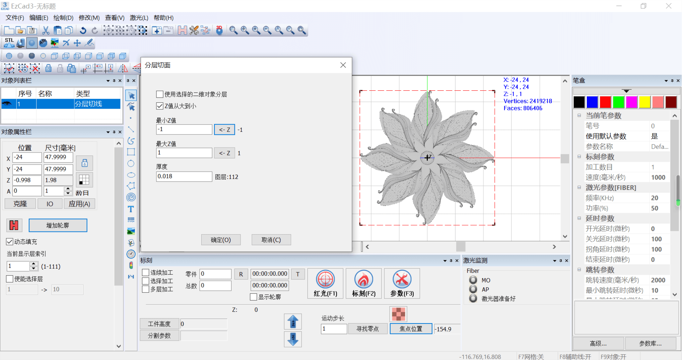The height and width of the screenshot is (360, 682).
Task: Collapse the 标刻参数 section
Action: [579, 157]
